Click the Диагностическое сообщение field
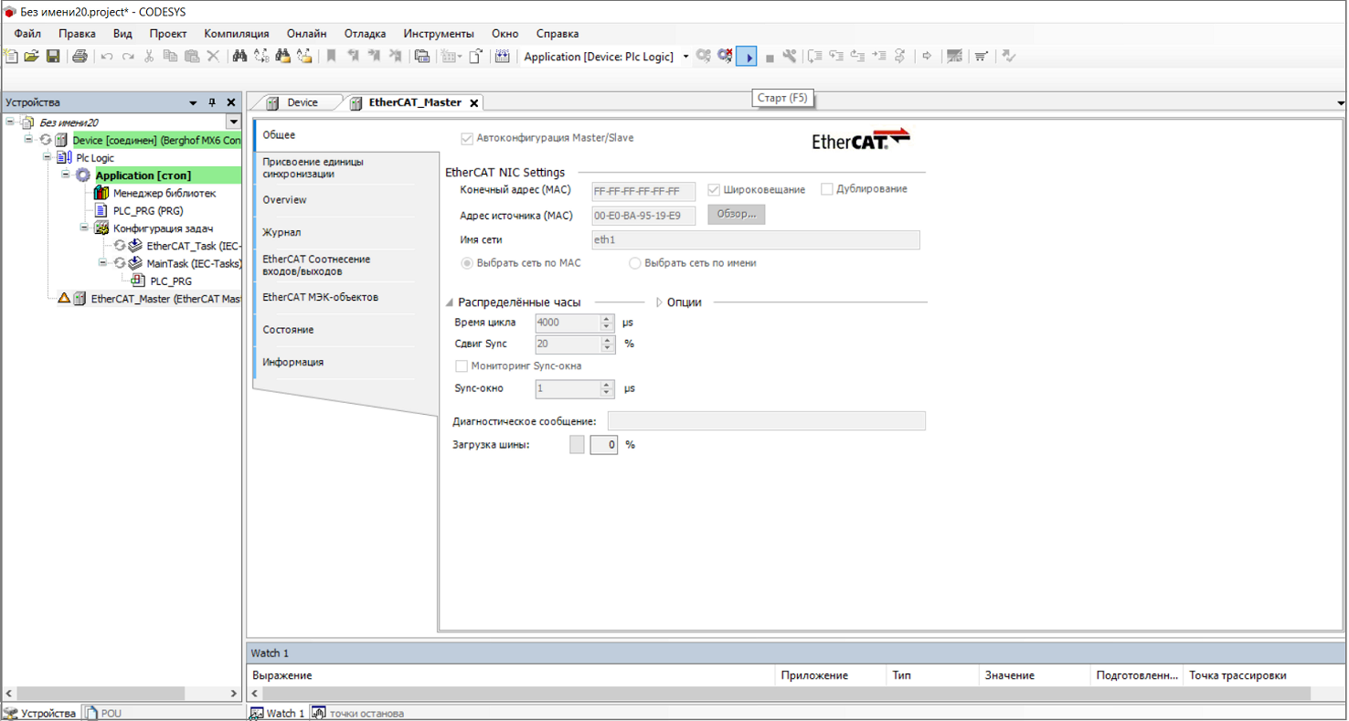Image resolution: width=1349 pixels, height=721 pixels. click(767, 421)
